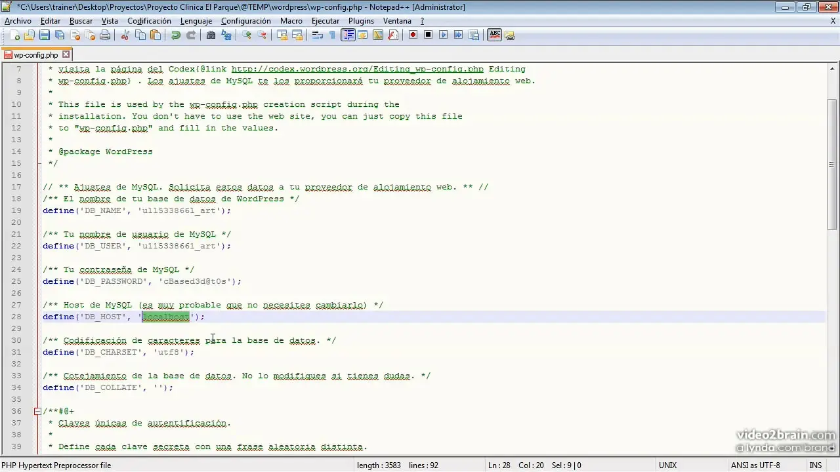Save the current recorded macro icon
The height and width of the screenshot is (472, 840).
tap(473, 35)
